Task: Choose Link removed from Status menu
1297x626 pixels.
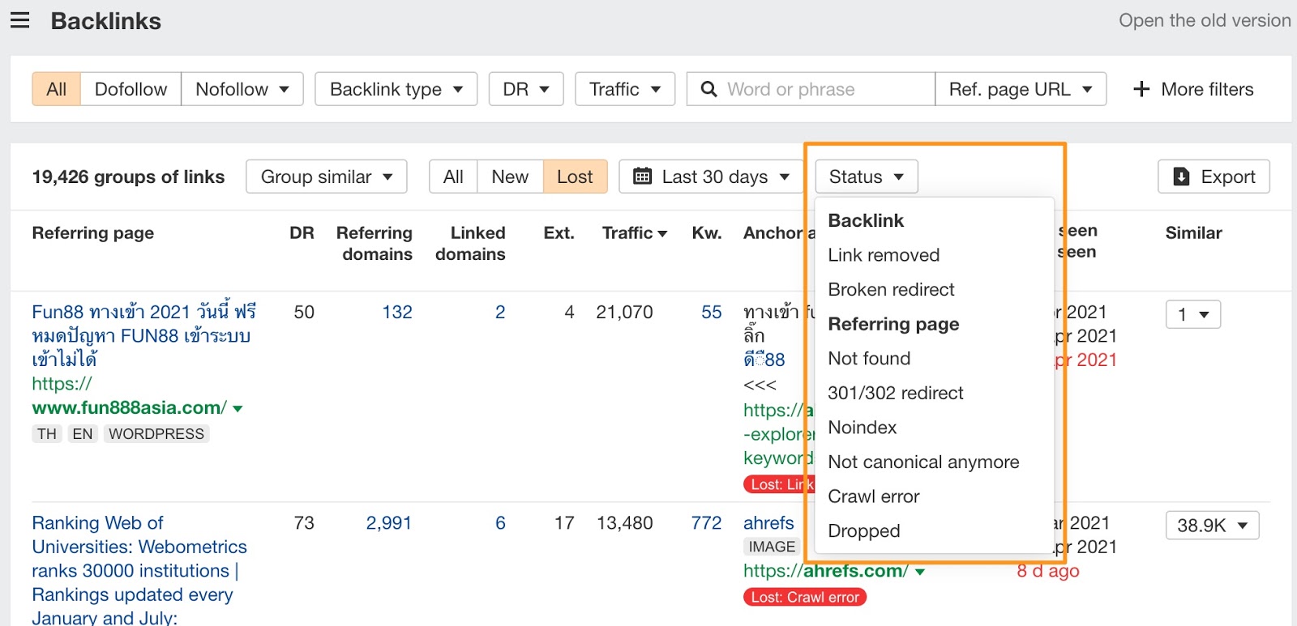Action: [x=884, y=255]
